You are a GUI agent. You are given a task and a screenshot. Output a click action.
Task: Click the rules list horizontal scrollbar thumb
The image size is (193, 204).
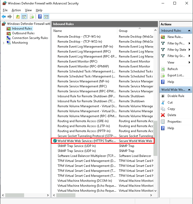(x=66, y=195)
